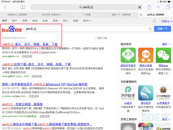
Task: Tap the 微信分身版 orange icon
Action: pos(146,55)
